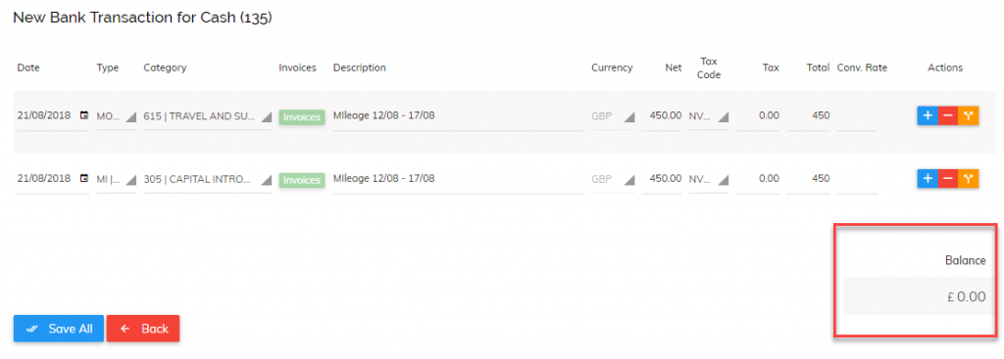Open Type dropdown showing MO in first row
1004x359 pixels.
[117, 116]
